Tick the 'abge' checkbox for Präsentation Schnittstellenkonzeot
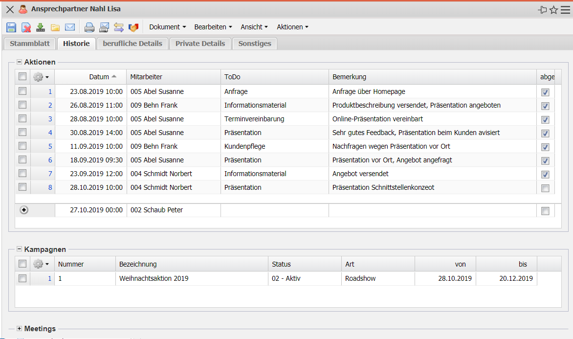Viewport: 573px width, 339px height. coord(545,188)
